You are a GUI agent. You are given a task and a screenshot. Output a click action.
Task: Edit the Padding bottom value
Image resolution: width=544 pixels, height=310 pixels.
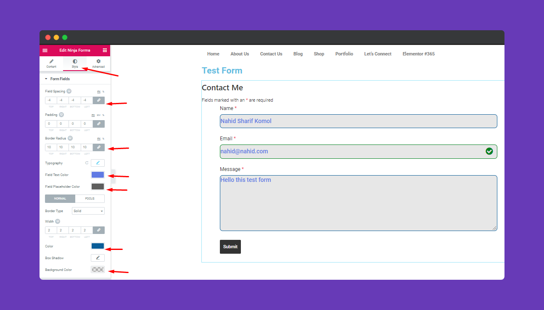point(74,124)
